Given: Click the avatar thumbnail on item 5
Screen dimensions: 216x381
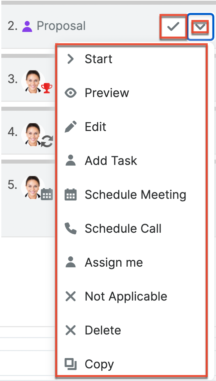Looking at the screenshot, I should pyautogui.click(x=33, y=188).
